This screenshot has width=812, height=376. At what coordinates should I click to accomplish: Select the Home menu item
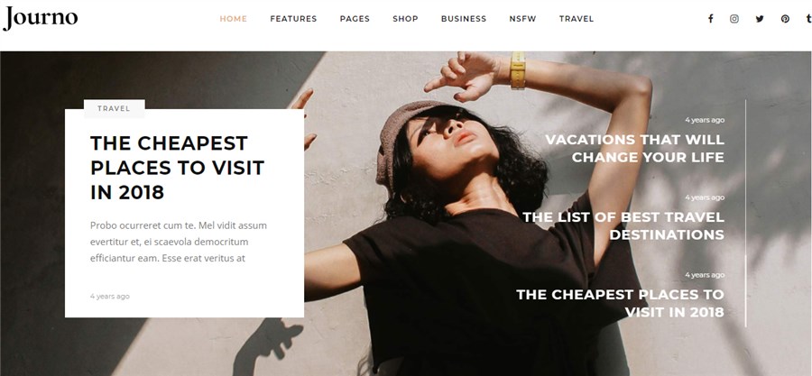233,19
